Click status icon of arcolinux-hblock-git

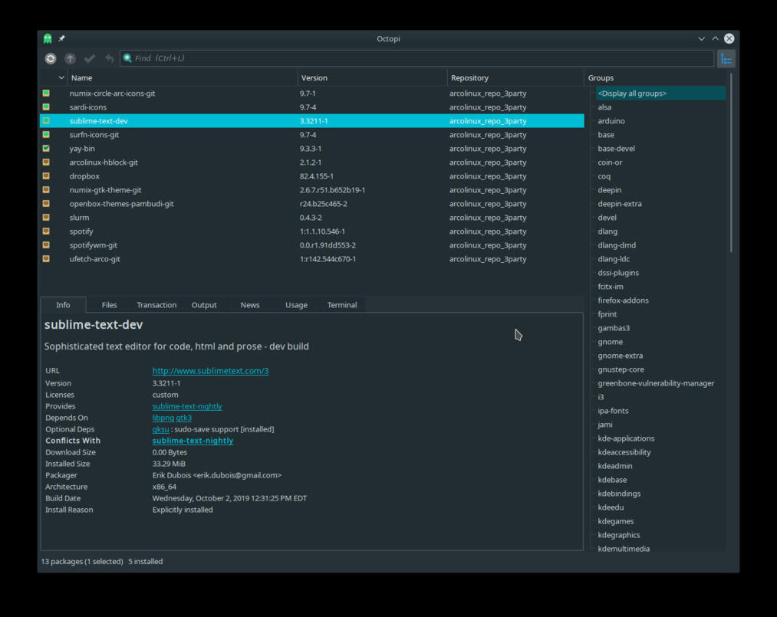coord(46,162)
